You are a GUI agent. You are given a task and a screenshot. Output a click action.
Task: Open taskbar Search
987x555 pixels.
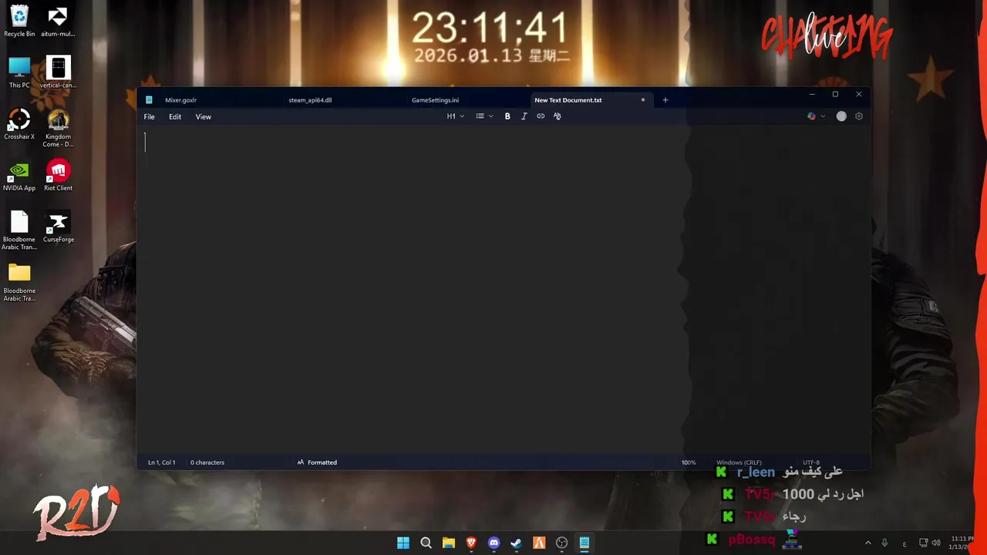[x=426, y=543]
